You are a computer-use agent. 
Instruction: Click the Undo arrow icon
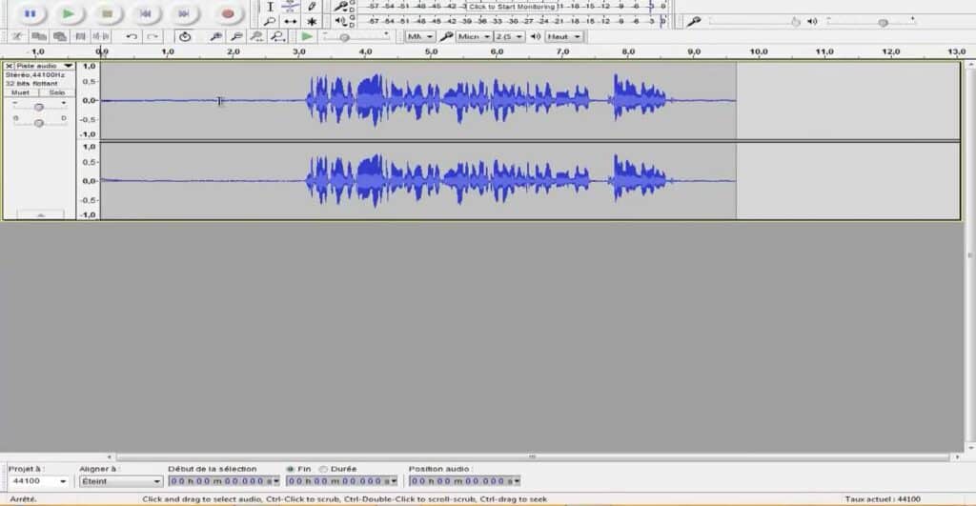[x=132, y=37]
